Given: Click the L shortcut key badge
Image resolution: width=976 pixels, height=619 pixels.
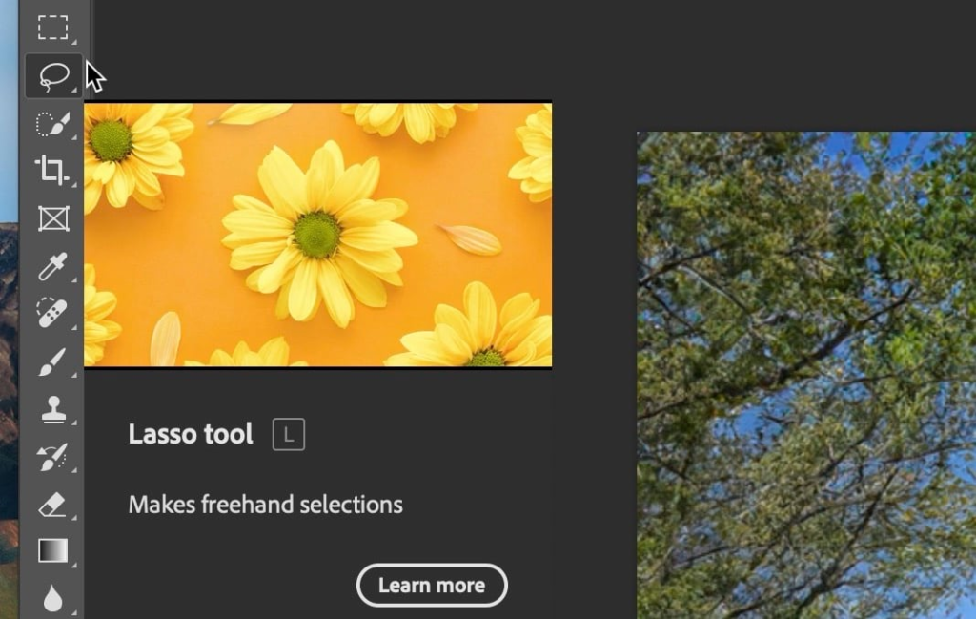Looking at the screenshot, I should 289,435.
